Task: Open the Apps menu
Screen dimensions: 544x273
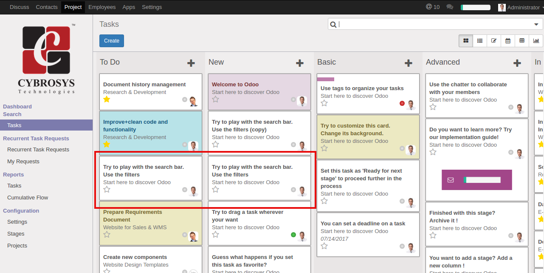Action: (x=129, y=7)
